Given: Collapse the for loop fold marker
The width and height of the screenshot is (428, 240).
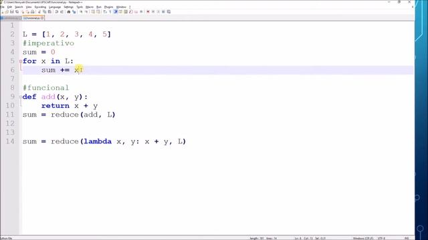Looking at the screenshot, I should pos(21,61).
